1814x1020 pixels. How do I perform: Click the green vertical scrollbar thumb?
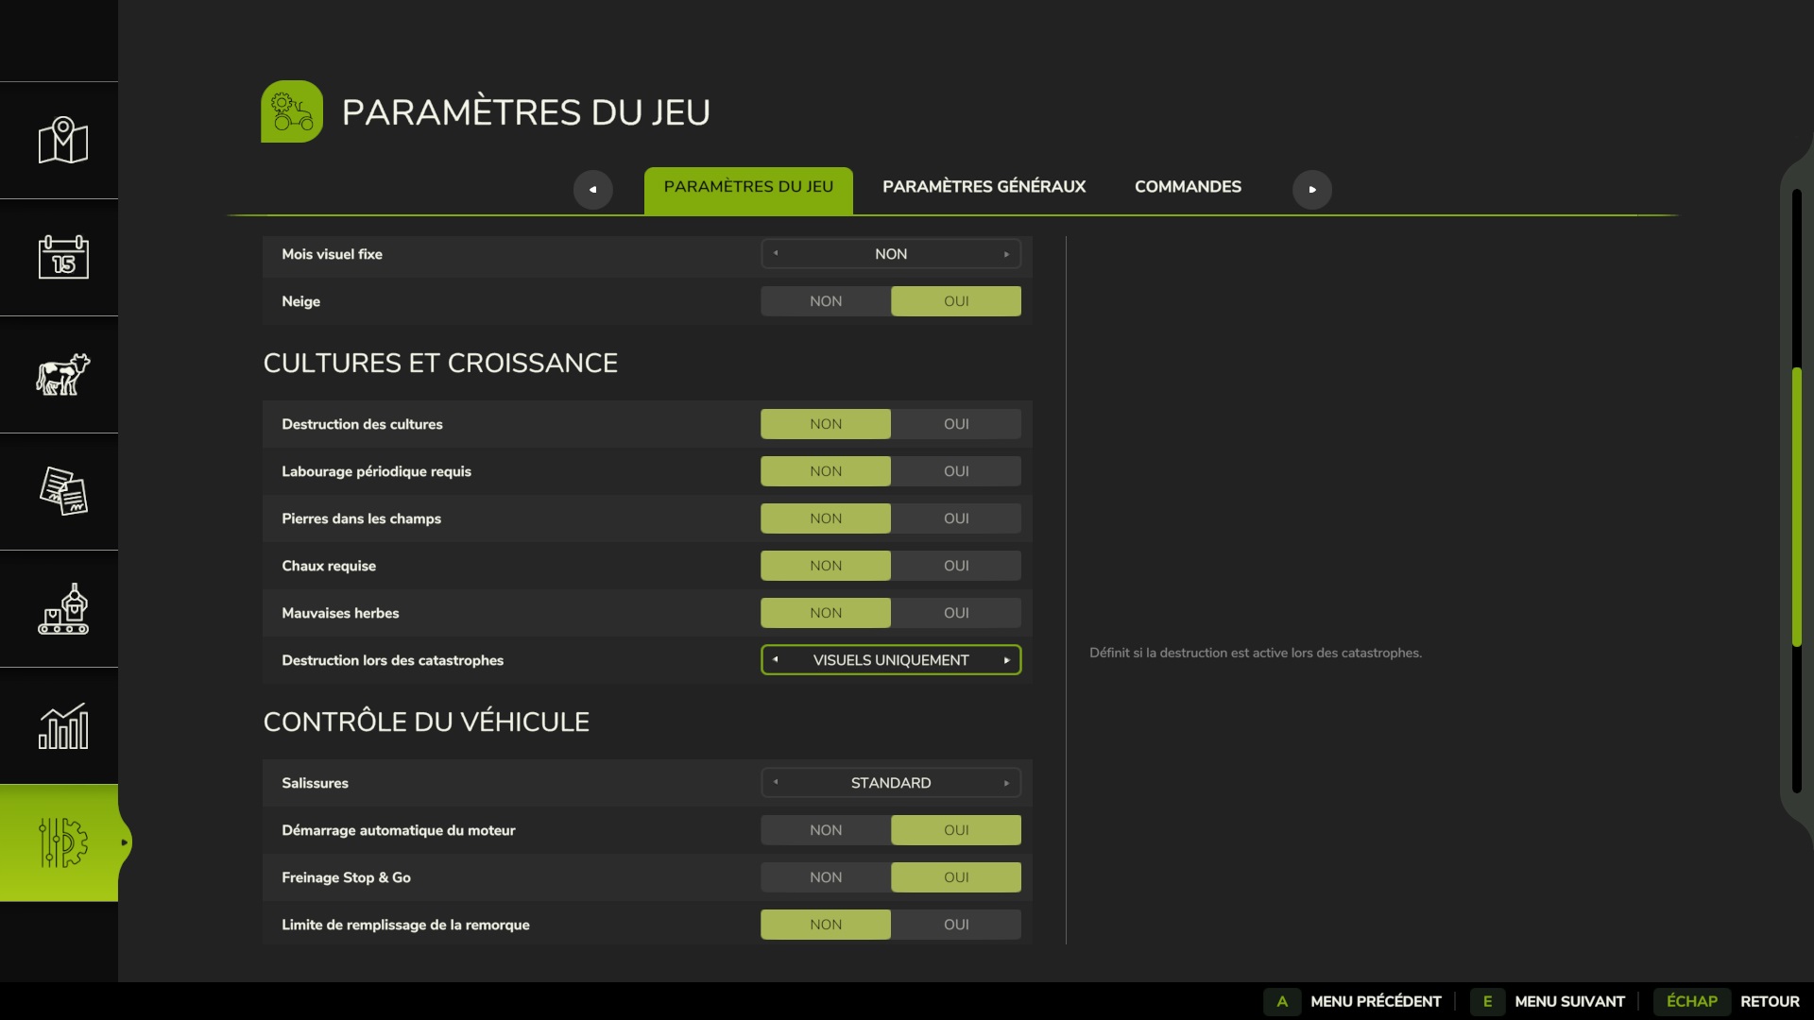(x=1797, y=507)
